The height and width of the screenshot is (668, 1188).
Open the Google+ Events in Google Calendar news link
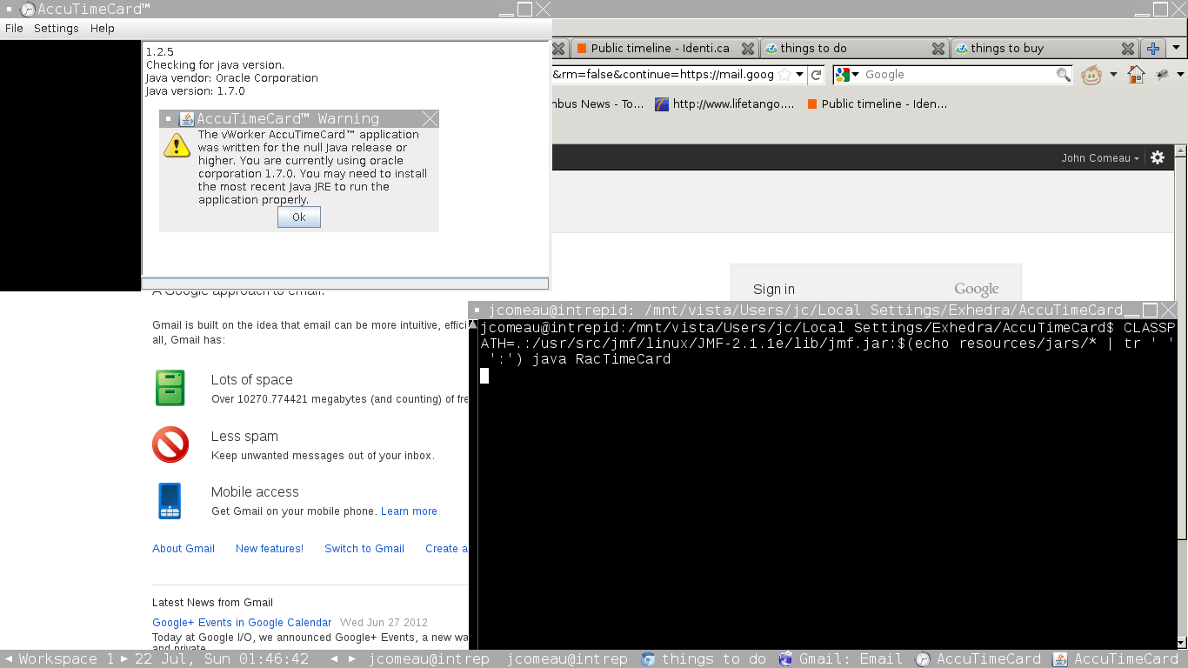click(x=242, y=623)
